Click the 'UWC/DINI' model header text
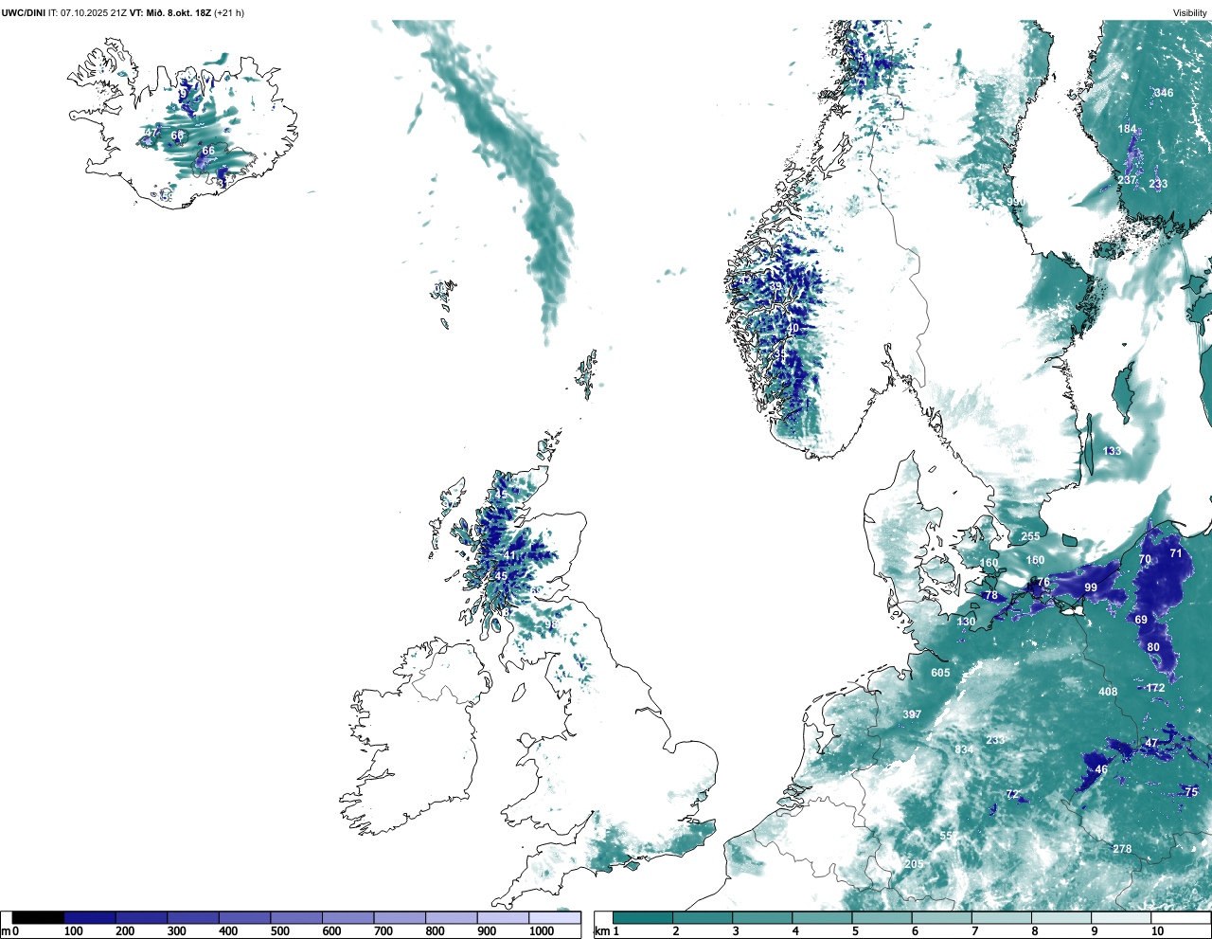This screenshot has height=939, width=1212. (x=24, y=12)
